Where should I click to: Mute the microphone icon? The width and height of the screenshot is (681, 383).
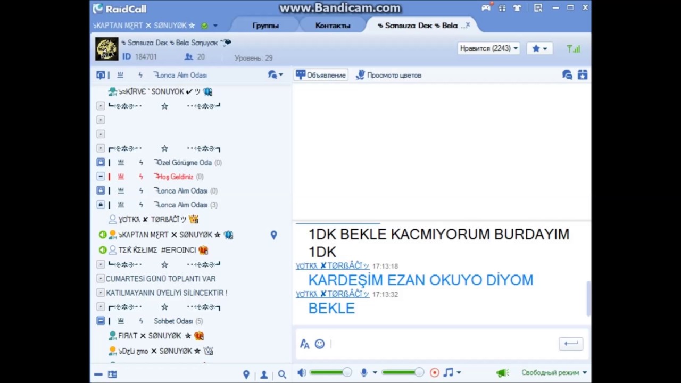pos(364,373)
